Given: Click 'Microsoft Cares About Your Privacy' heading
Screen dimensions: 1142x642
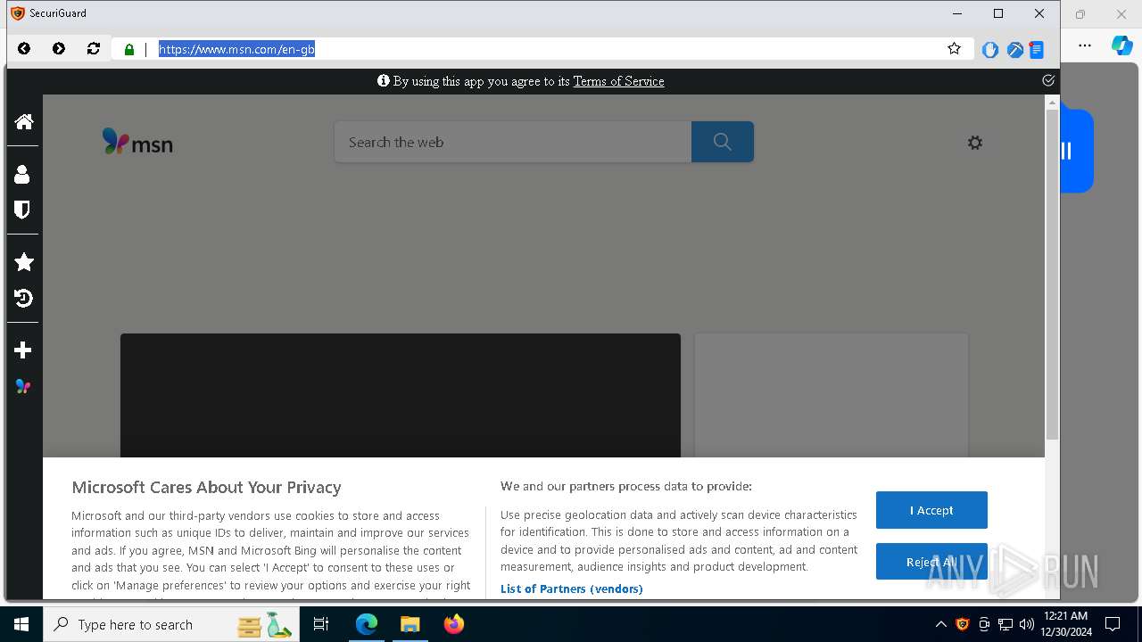Looking at the screenshot, I should tap(206, 488).
